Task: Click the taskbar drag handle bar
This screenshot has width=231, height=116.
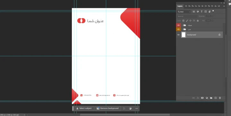Action: coord(73,108)
